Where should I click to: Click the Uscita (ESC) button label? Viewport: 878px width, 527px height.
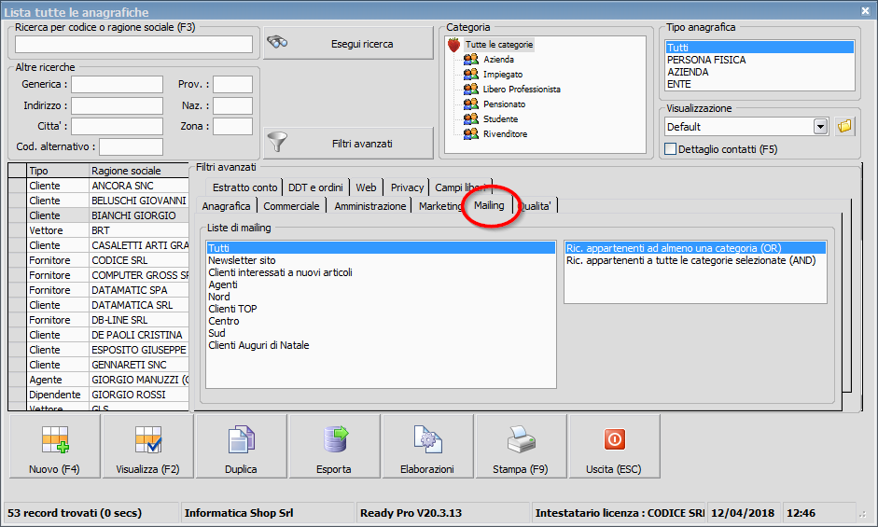point(614,469)
